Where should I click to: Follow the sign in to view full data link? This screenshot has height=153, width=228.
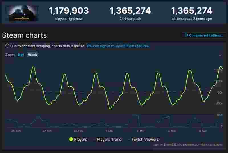(x=118, y=46)
